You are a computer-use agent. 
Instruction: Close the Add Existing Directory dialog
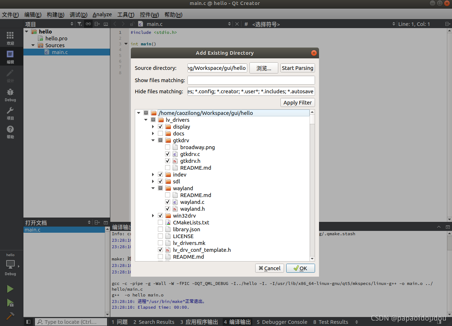(314, 53)
